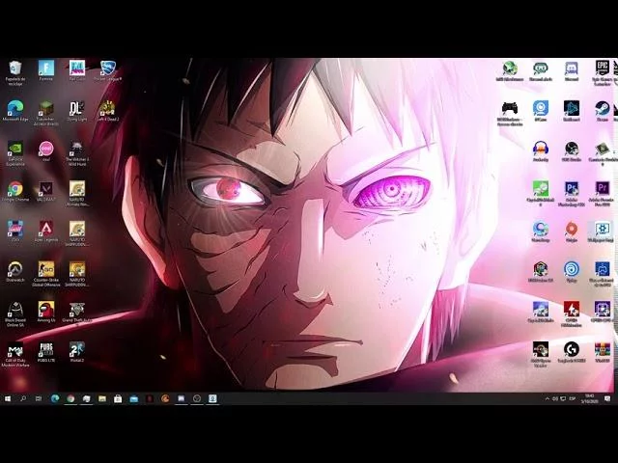618x463 pixels.
Task: Open the notification center icon
Action: click(x=607, y=398)
